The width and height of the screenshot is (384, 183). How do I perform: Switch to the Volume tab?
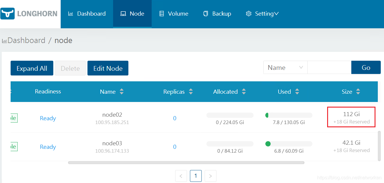tap(174, 14)
